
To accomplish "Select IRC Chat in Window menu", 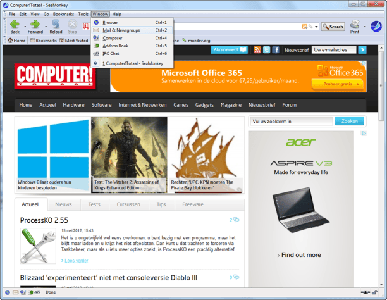I will pos(132,53).
